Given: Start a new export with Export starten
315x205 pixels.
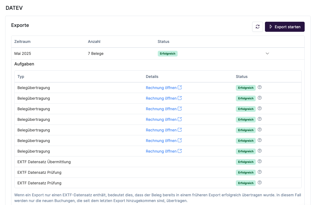Looking at the screenshot, I should [x=285, y=27].
